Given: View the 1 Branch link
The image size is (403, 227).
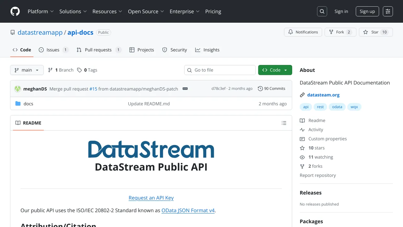Looking at the screenshot, I should [61, 70].
